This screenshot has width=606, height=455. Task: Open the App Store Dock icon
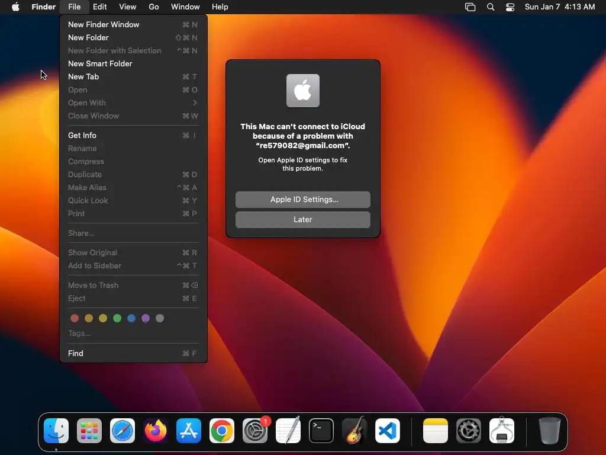point(189,430)
